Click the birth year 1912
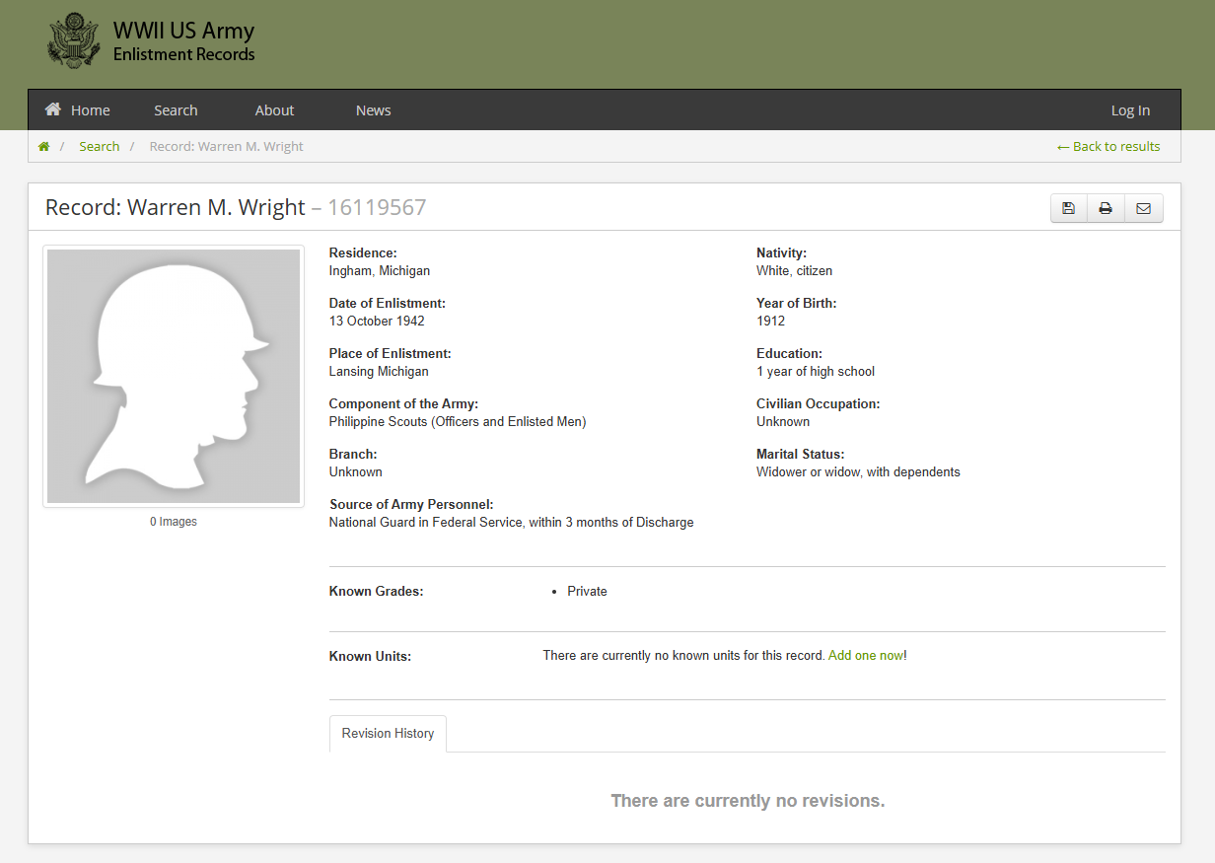Image resolution: width=1215 pixels, height=863 pixels. (x=770, y=321)
